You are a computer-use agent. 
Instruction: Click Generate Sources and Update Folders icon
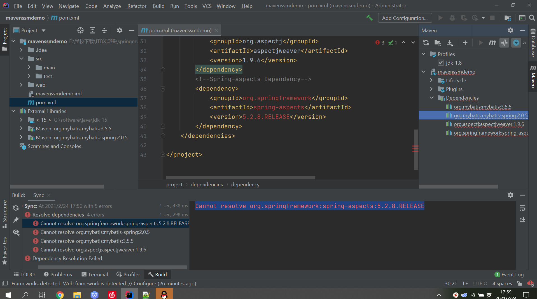[438, 43]
